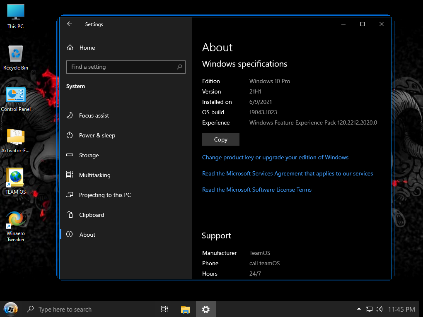Open Multitasking settings
The image size is (423, 317).
pyautogui.click(x=126, y=175)
